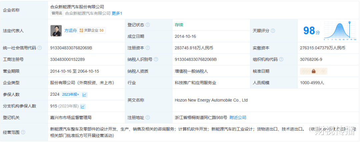360x142 pixels.
Task: Click the 法定代表人 label cell
Action: (24, 31)
